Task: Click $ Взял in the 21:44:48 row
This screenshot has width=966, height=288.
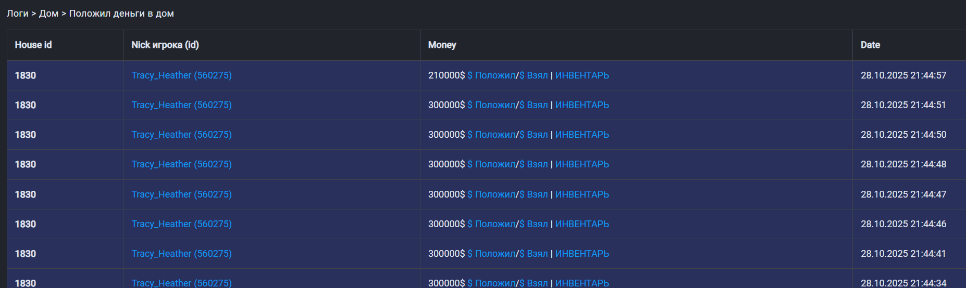Action: point(534,164)
